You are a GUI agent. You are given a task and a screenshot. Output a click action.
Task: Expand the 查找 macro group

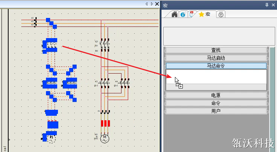(x=216, y=50)
